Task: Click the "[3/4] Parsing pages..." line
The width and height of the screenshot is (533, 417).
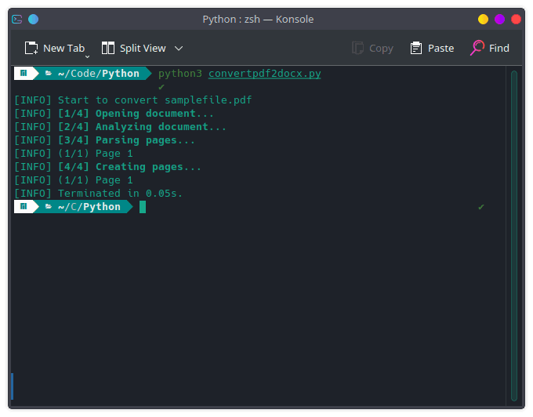Action: 126,140
